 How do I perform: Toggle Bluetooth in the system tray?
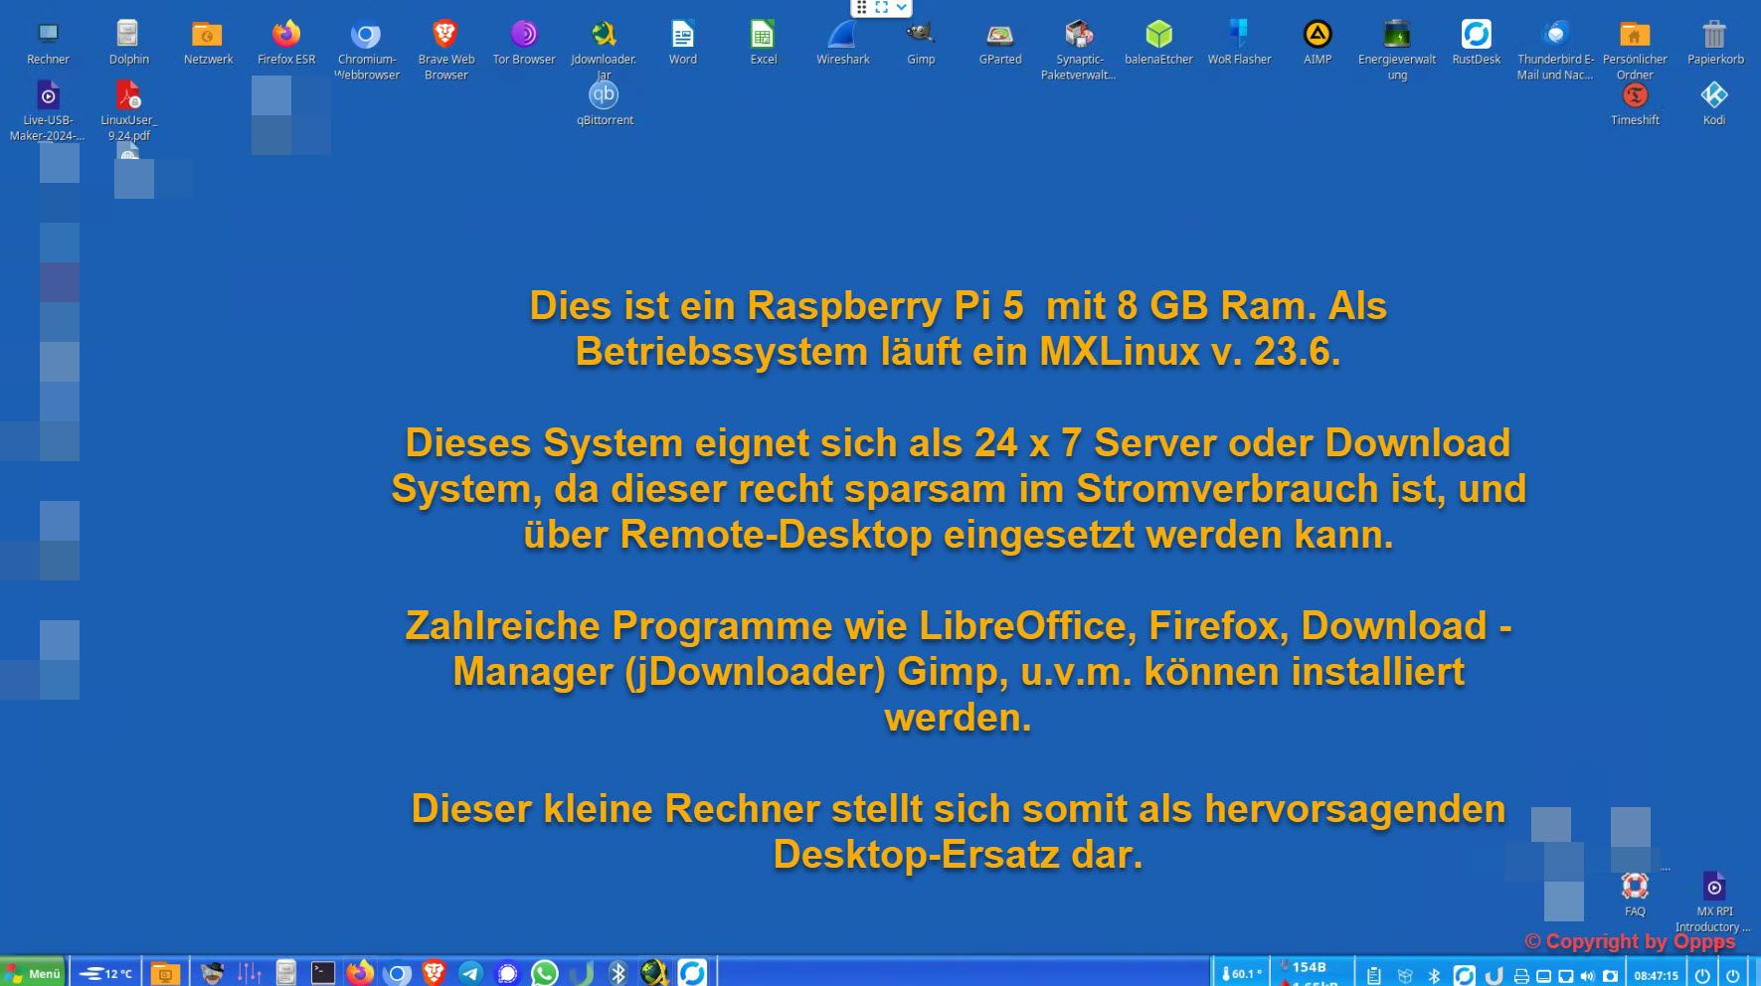(x=1434, y=975)
